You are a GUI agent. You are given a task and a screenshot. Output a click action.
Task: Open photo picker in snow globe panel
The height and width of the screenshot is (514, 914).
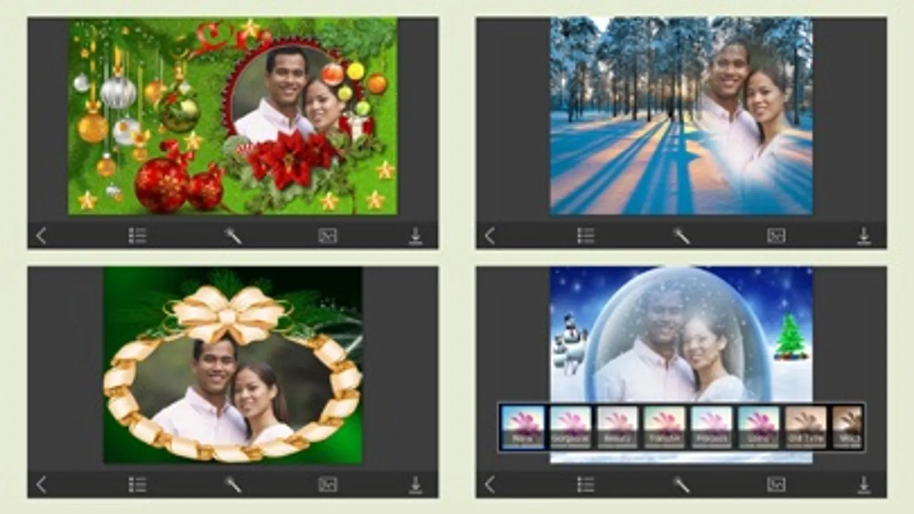[776, 484]
